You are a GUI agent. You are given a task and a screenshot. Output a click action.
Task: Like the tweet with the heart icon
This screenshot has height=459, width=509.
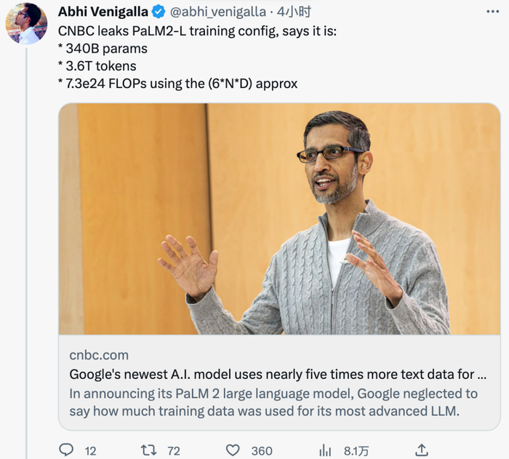[233, 450]
